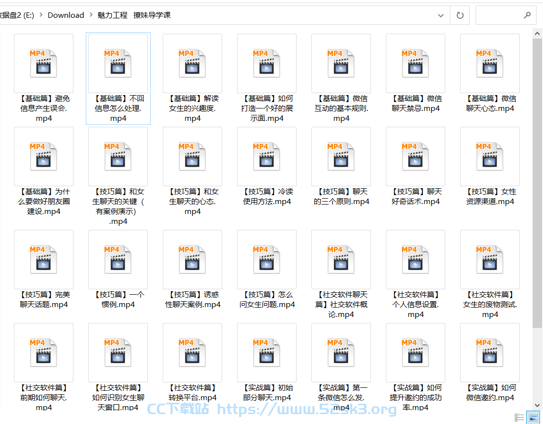
Task: Select the MP4 icon for 【社交软件篇】前期如何聊天
Action: coord(43,352)
